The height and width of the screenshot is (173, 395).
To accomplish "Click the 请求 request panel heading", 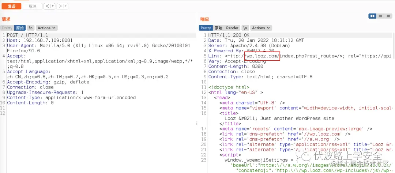I will pos(6,19).
